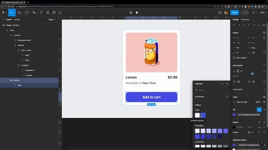Select the Move tool
The image size is (268, 150).
click(x=11, y=12)
